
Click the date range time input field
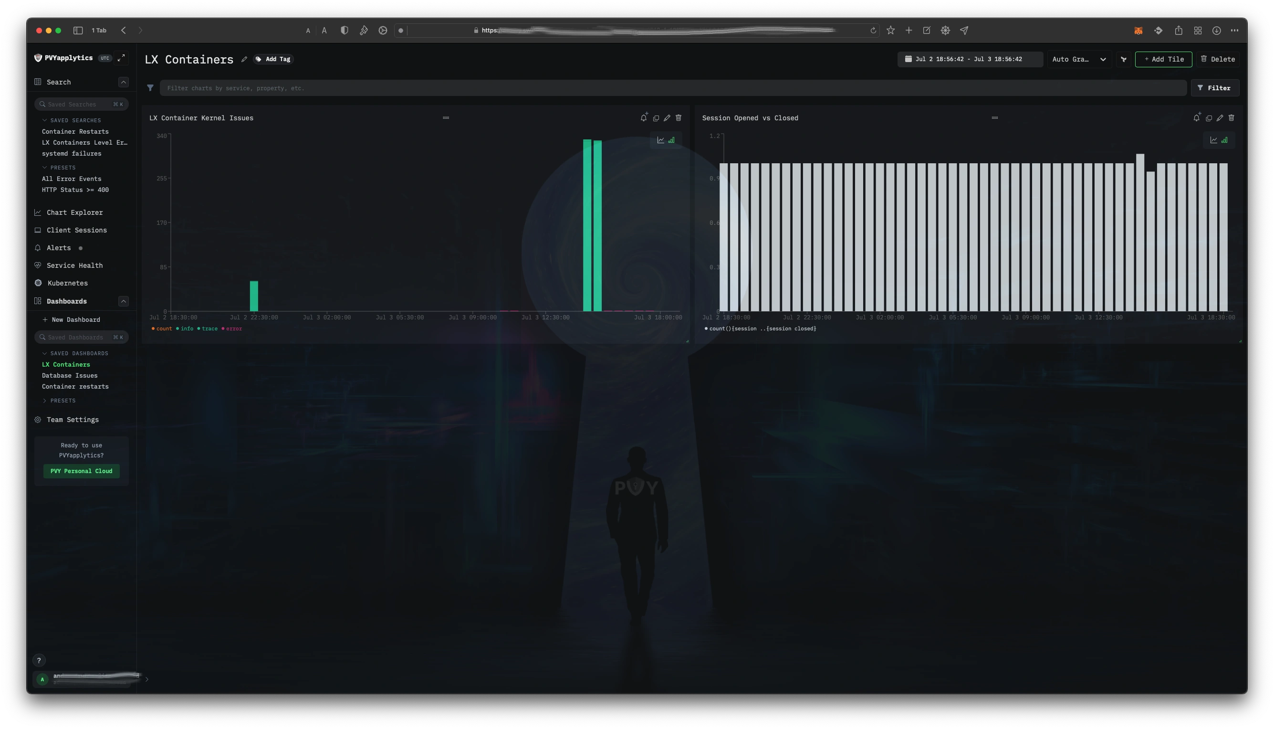(969, 60)
